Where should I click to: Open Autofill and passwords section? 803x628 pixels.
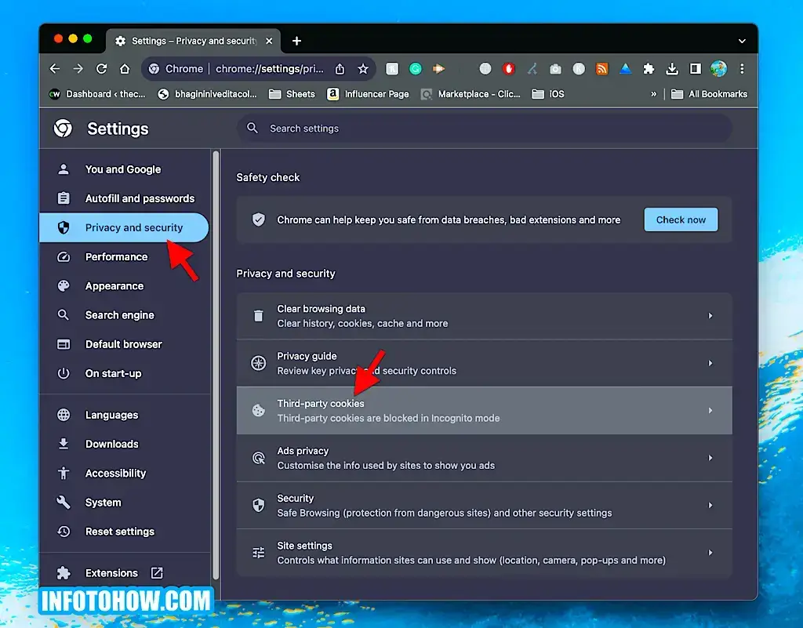(x=124, y=198)
